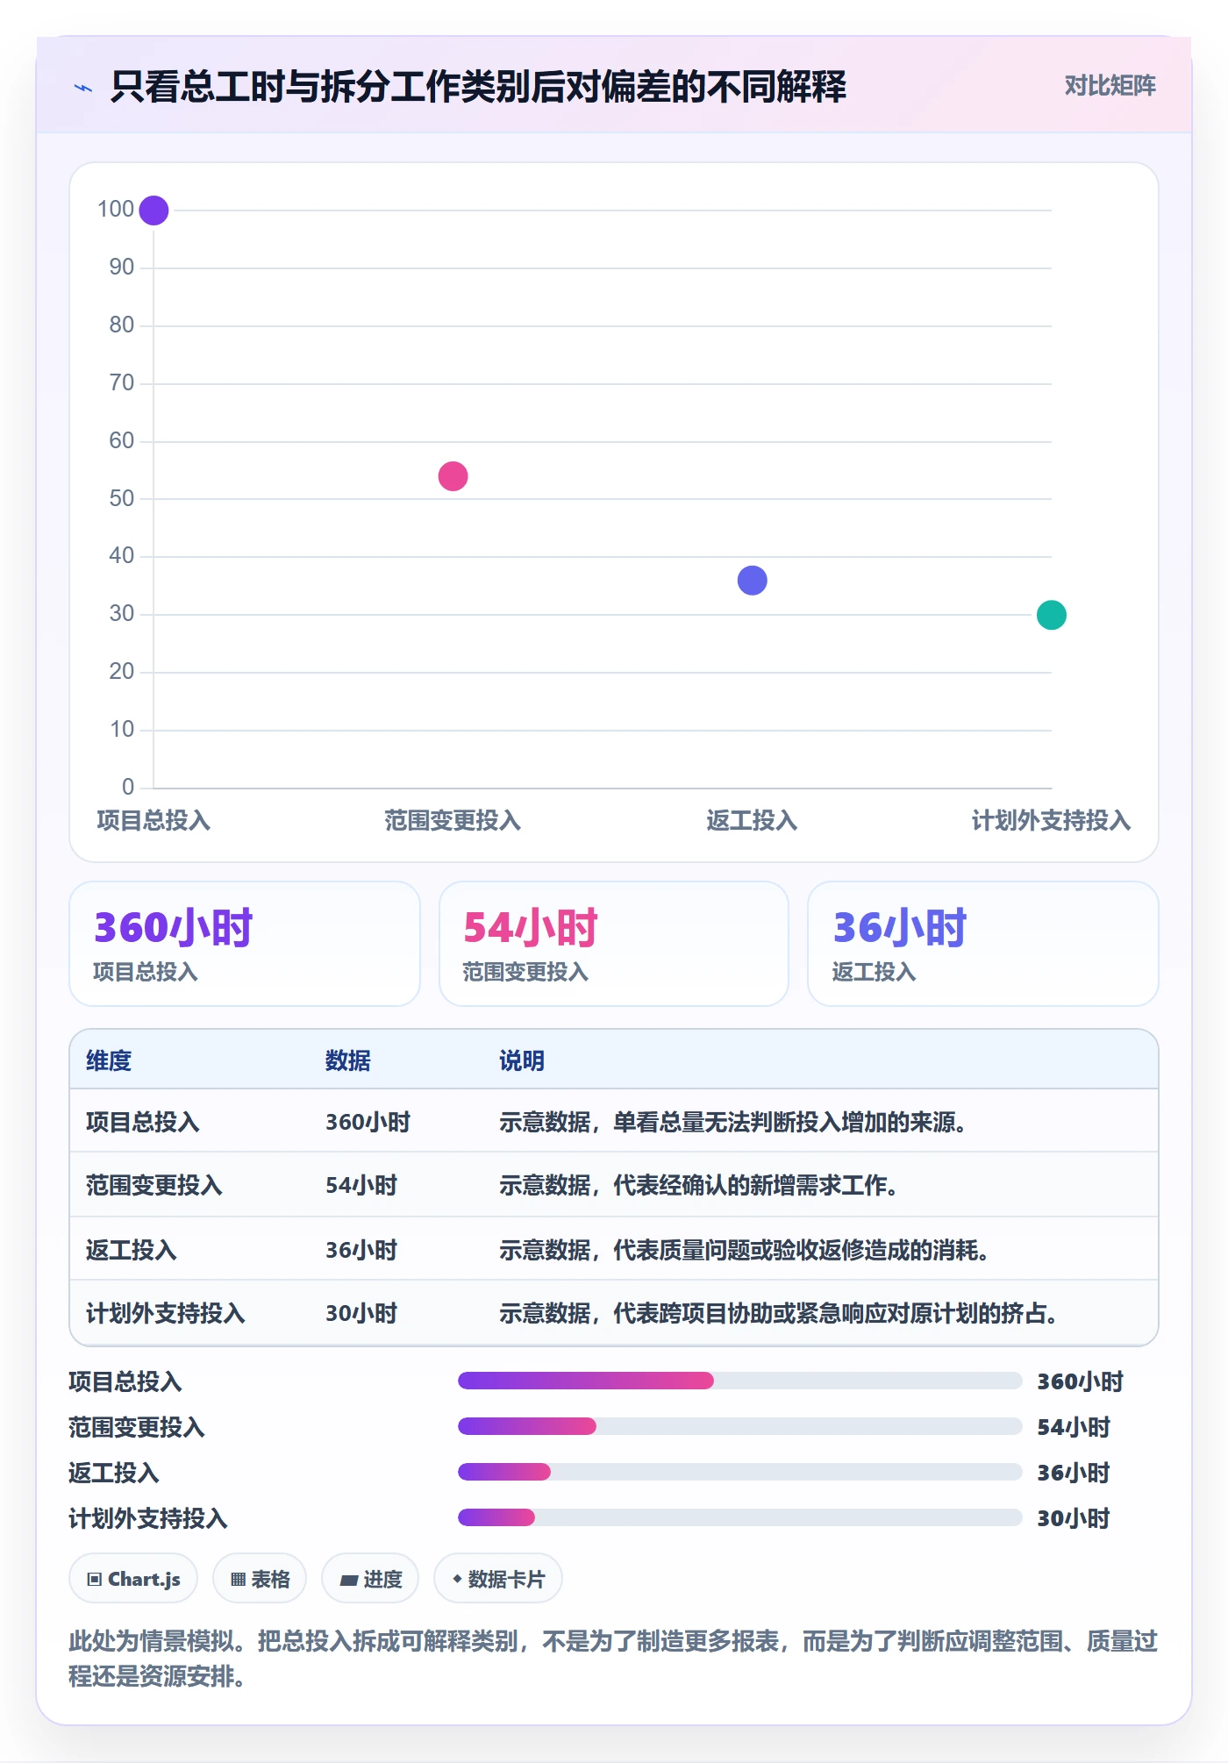
Task: Click the 项目总投入 progress bar
Action: tap(739, 1381)
